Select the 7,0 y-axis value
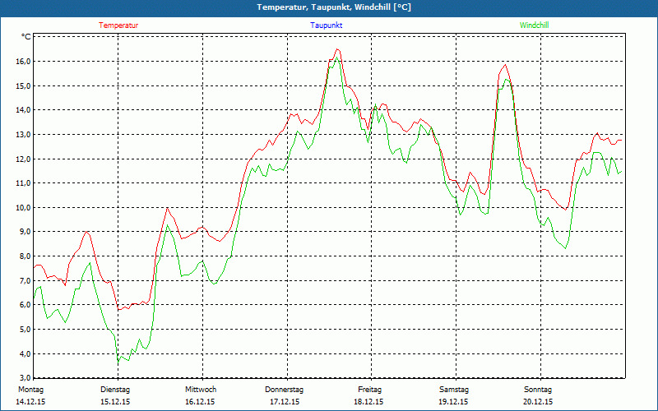Image resolution: width=658 pixels, height=411 pixels. pos(25,280)
